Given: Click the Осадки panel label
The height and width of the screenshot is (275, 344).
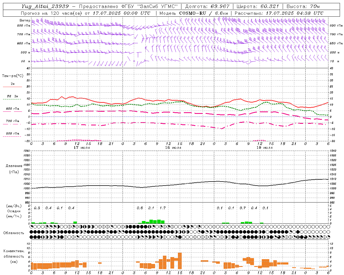Looking at the screenshot, I should pos(14,211).
